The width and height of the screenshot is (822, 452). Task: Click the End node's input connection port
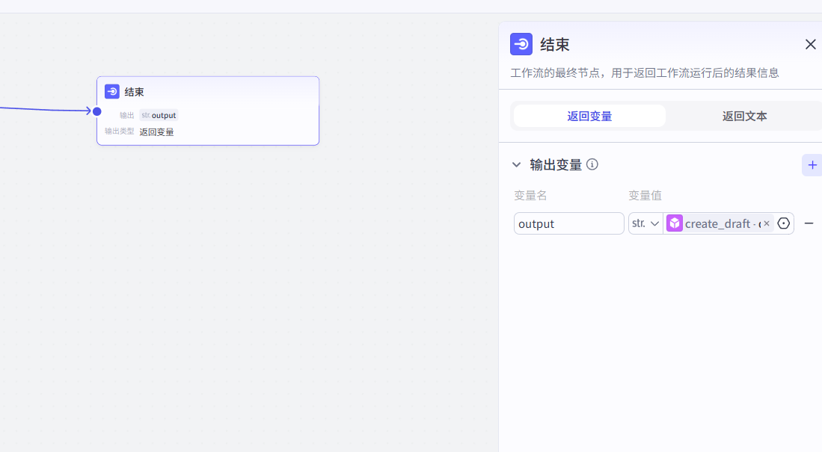97,111
